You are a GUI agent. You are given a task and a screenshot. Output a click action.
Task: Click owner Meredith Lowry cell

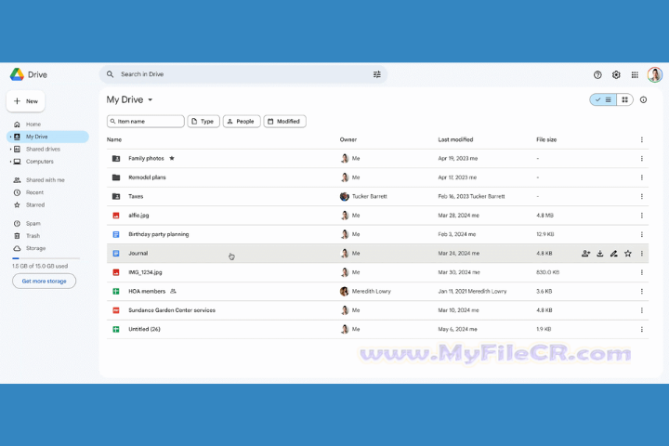(x=365, y=292)
